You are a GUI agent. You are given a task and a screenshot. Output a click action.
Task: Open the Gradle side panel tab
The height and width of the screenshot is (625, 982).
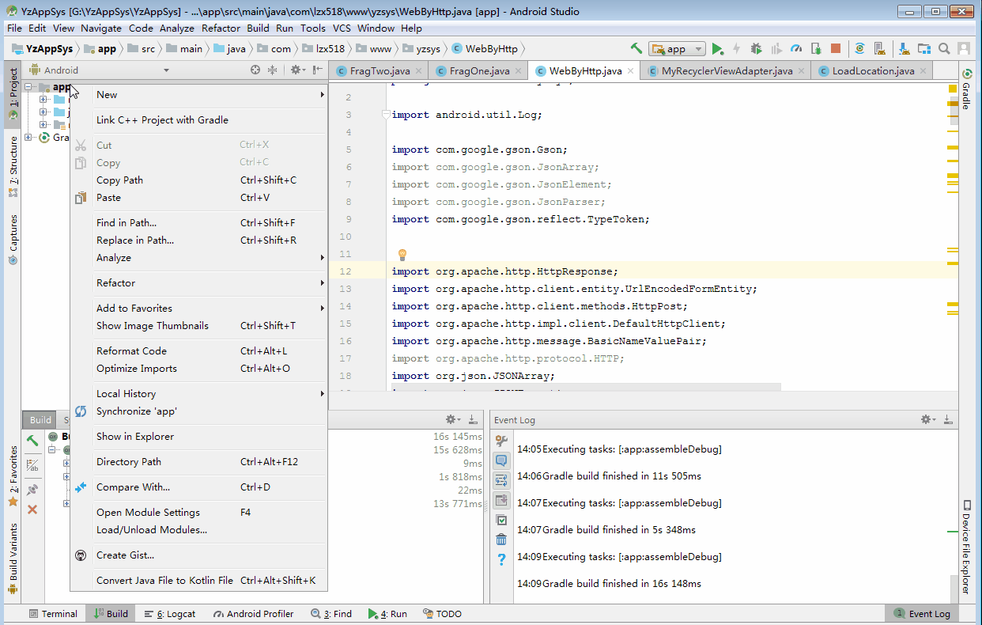tap(966, 89)
